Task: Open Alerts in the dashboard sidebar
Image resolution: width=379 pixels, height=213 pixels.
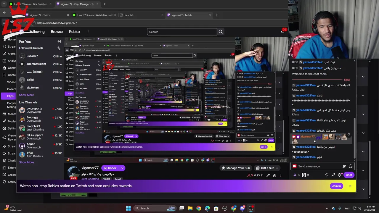Action: (9, 54)
